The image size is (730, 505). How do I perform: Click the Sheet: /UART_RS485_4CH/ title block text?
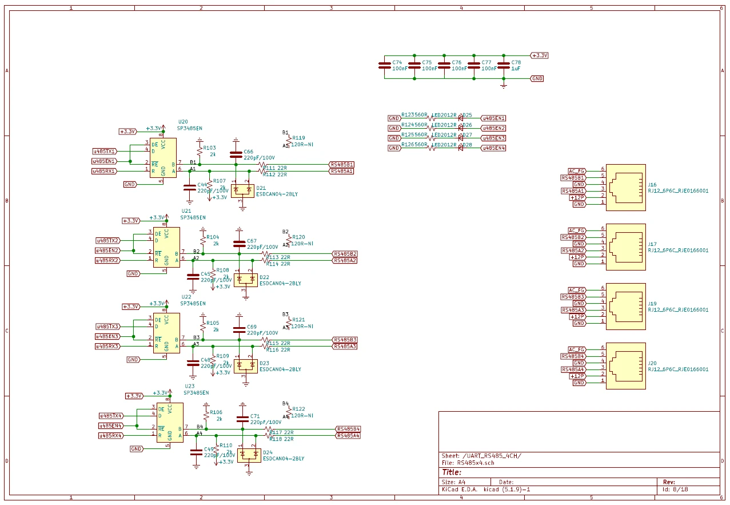(x=481, y=456)
